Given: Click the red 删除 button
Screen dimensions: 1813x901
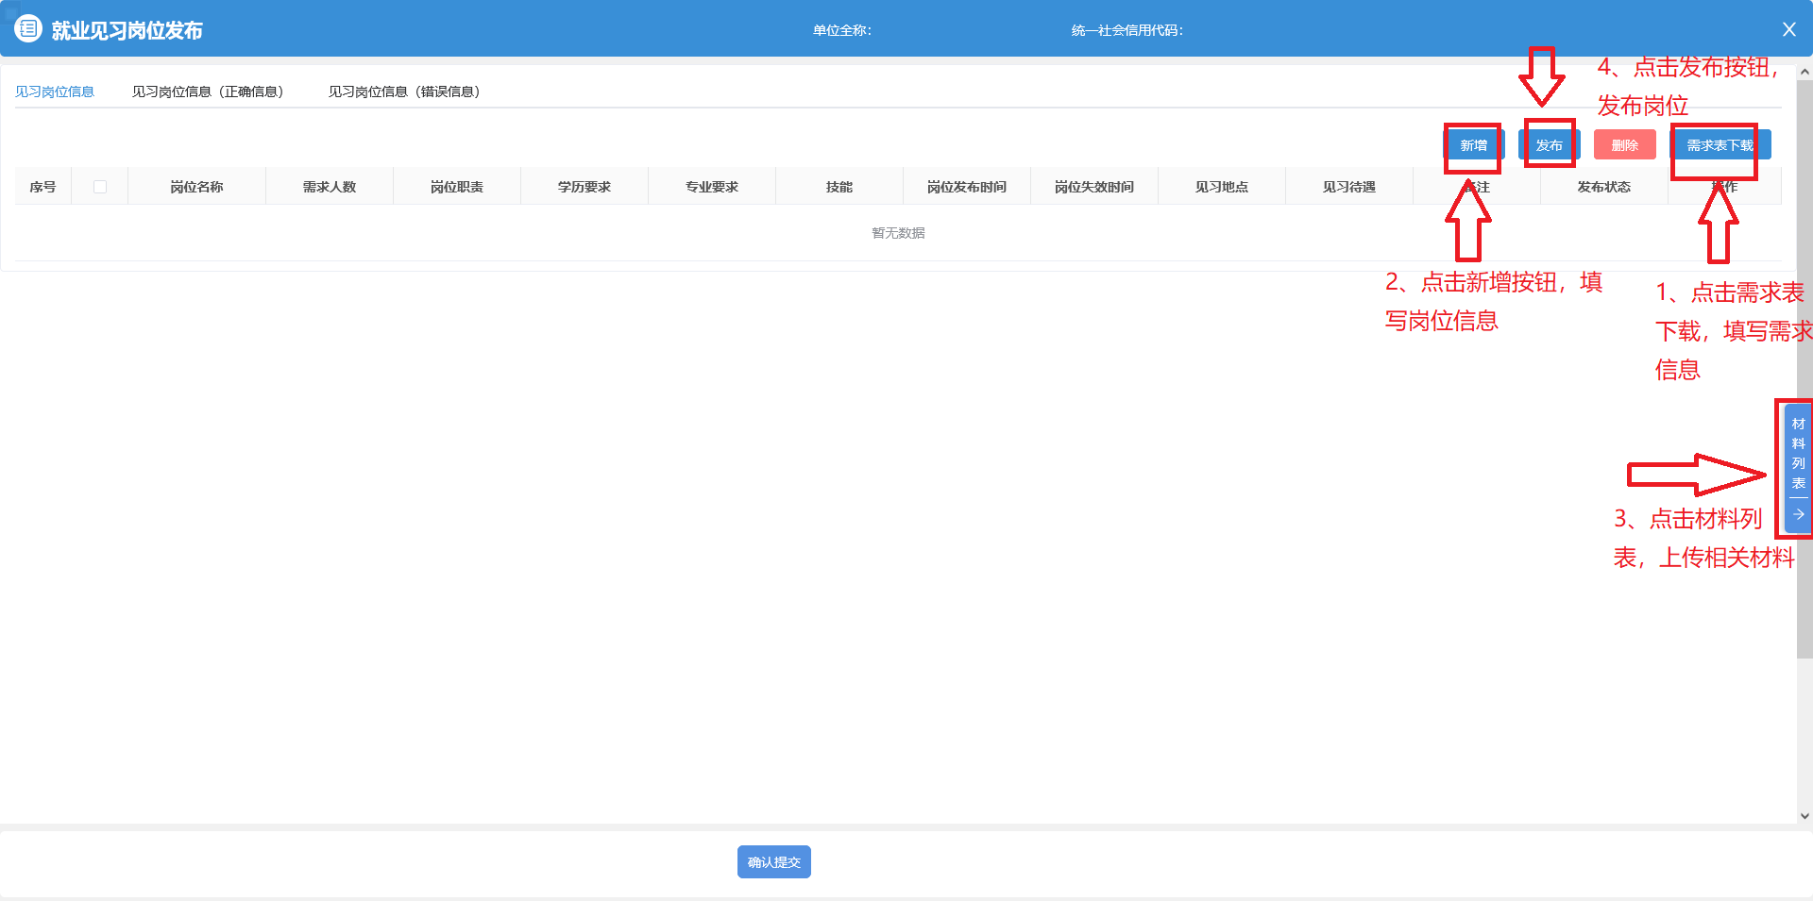Looking at the screenshot, I should point(1624,145).
